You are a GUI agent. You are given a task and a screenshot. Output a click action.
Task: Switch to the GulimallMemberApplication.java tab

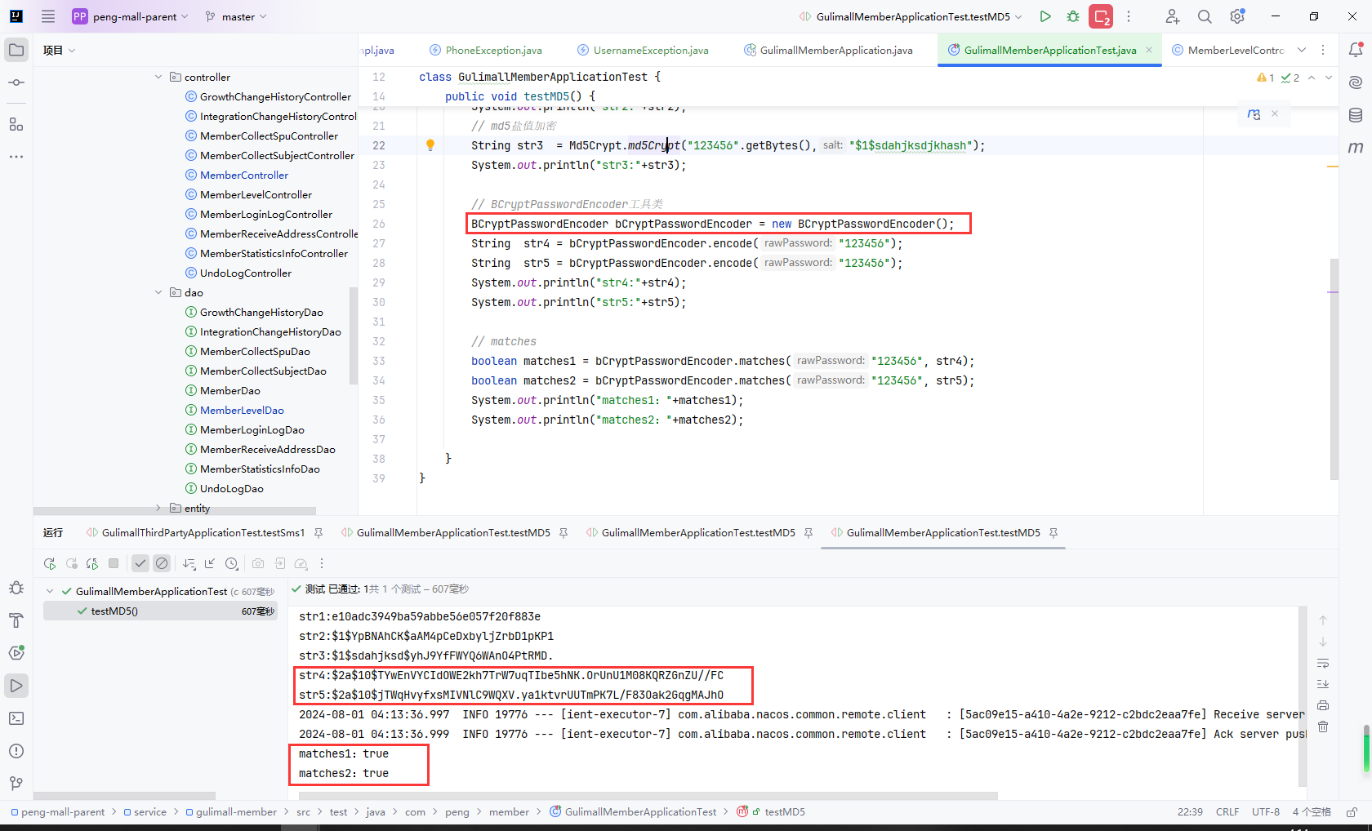pos(828,50)
